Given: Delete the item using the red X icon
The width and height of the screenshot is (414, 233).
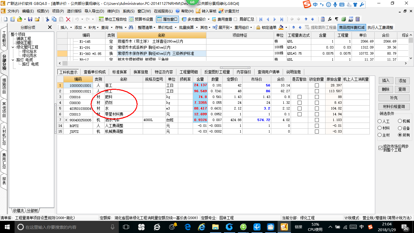Looking at the screenshot, I should 68,19.
